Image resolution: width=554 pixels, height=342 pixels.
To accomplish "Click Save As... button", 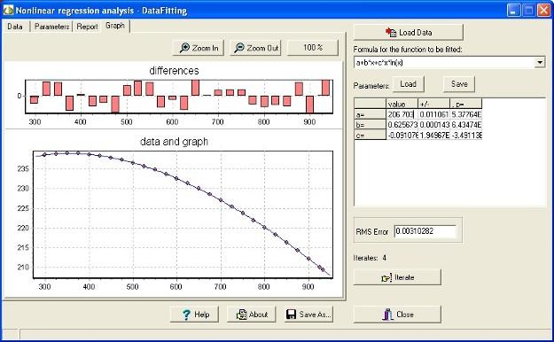I will 308,314.
